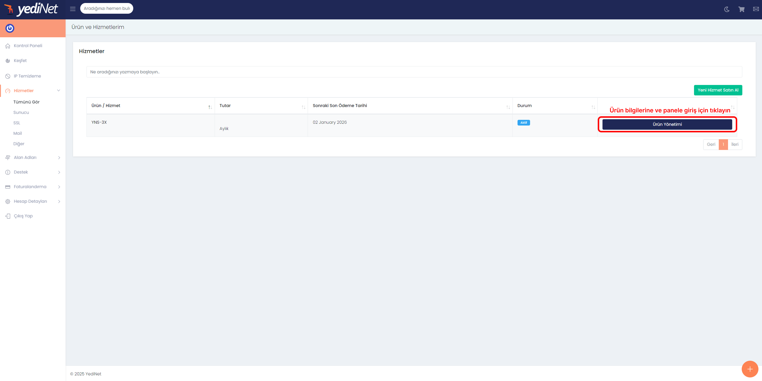Focus the services search field
The height and width of the screenshot is (381, 762).
click(x=414, y=72)
